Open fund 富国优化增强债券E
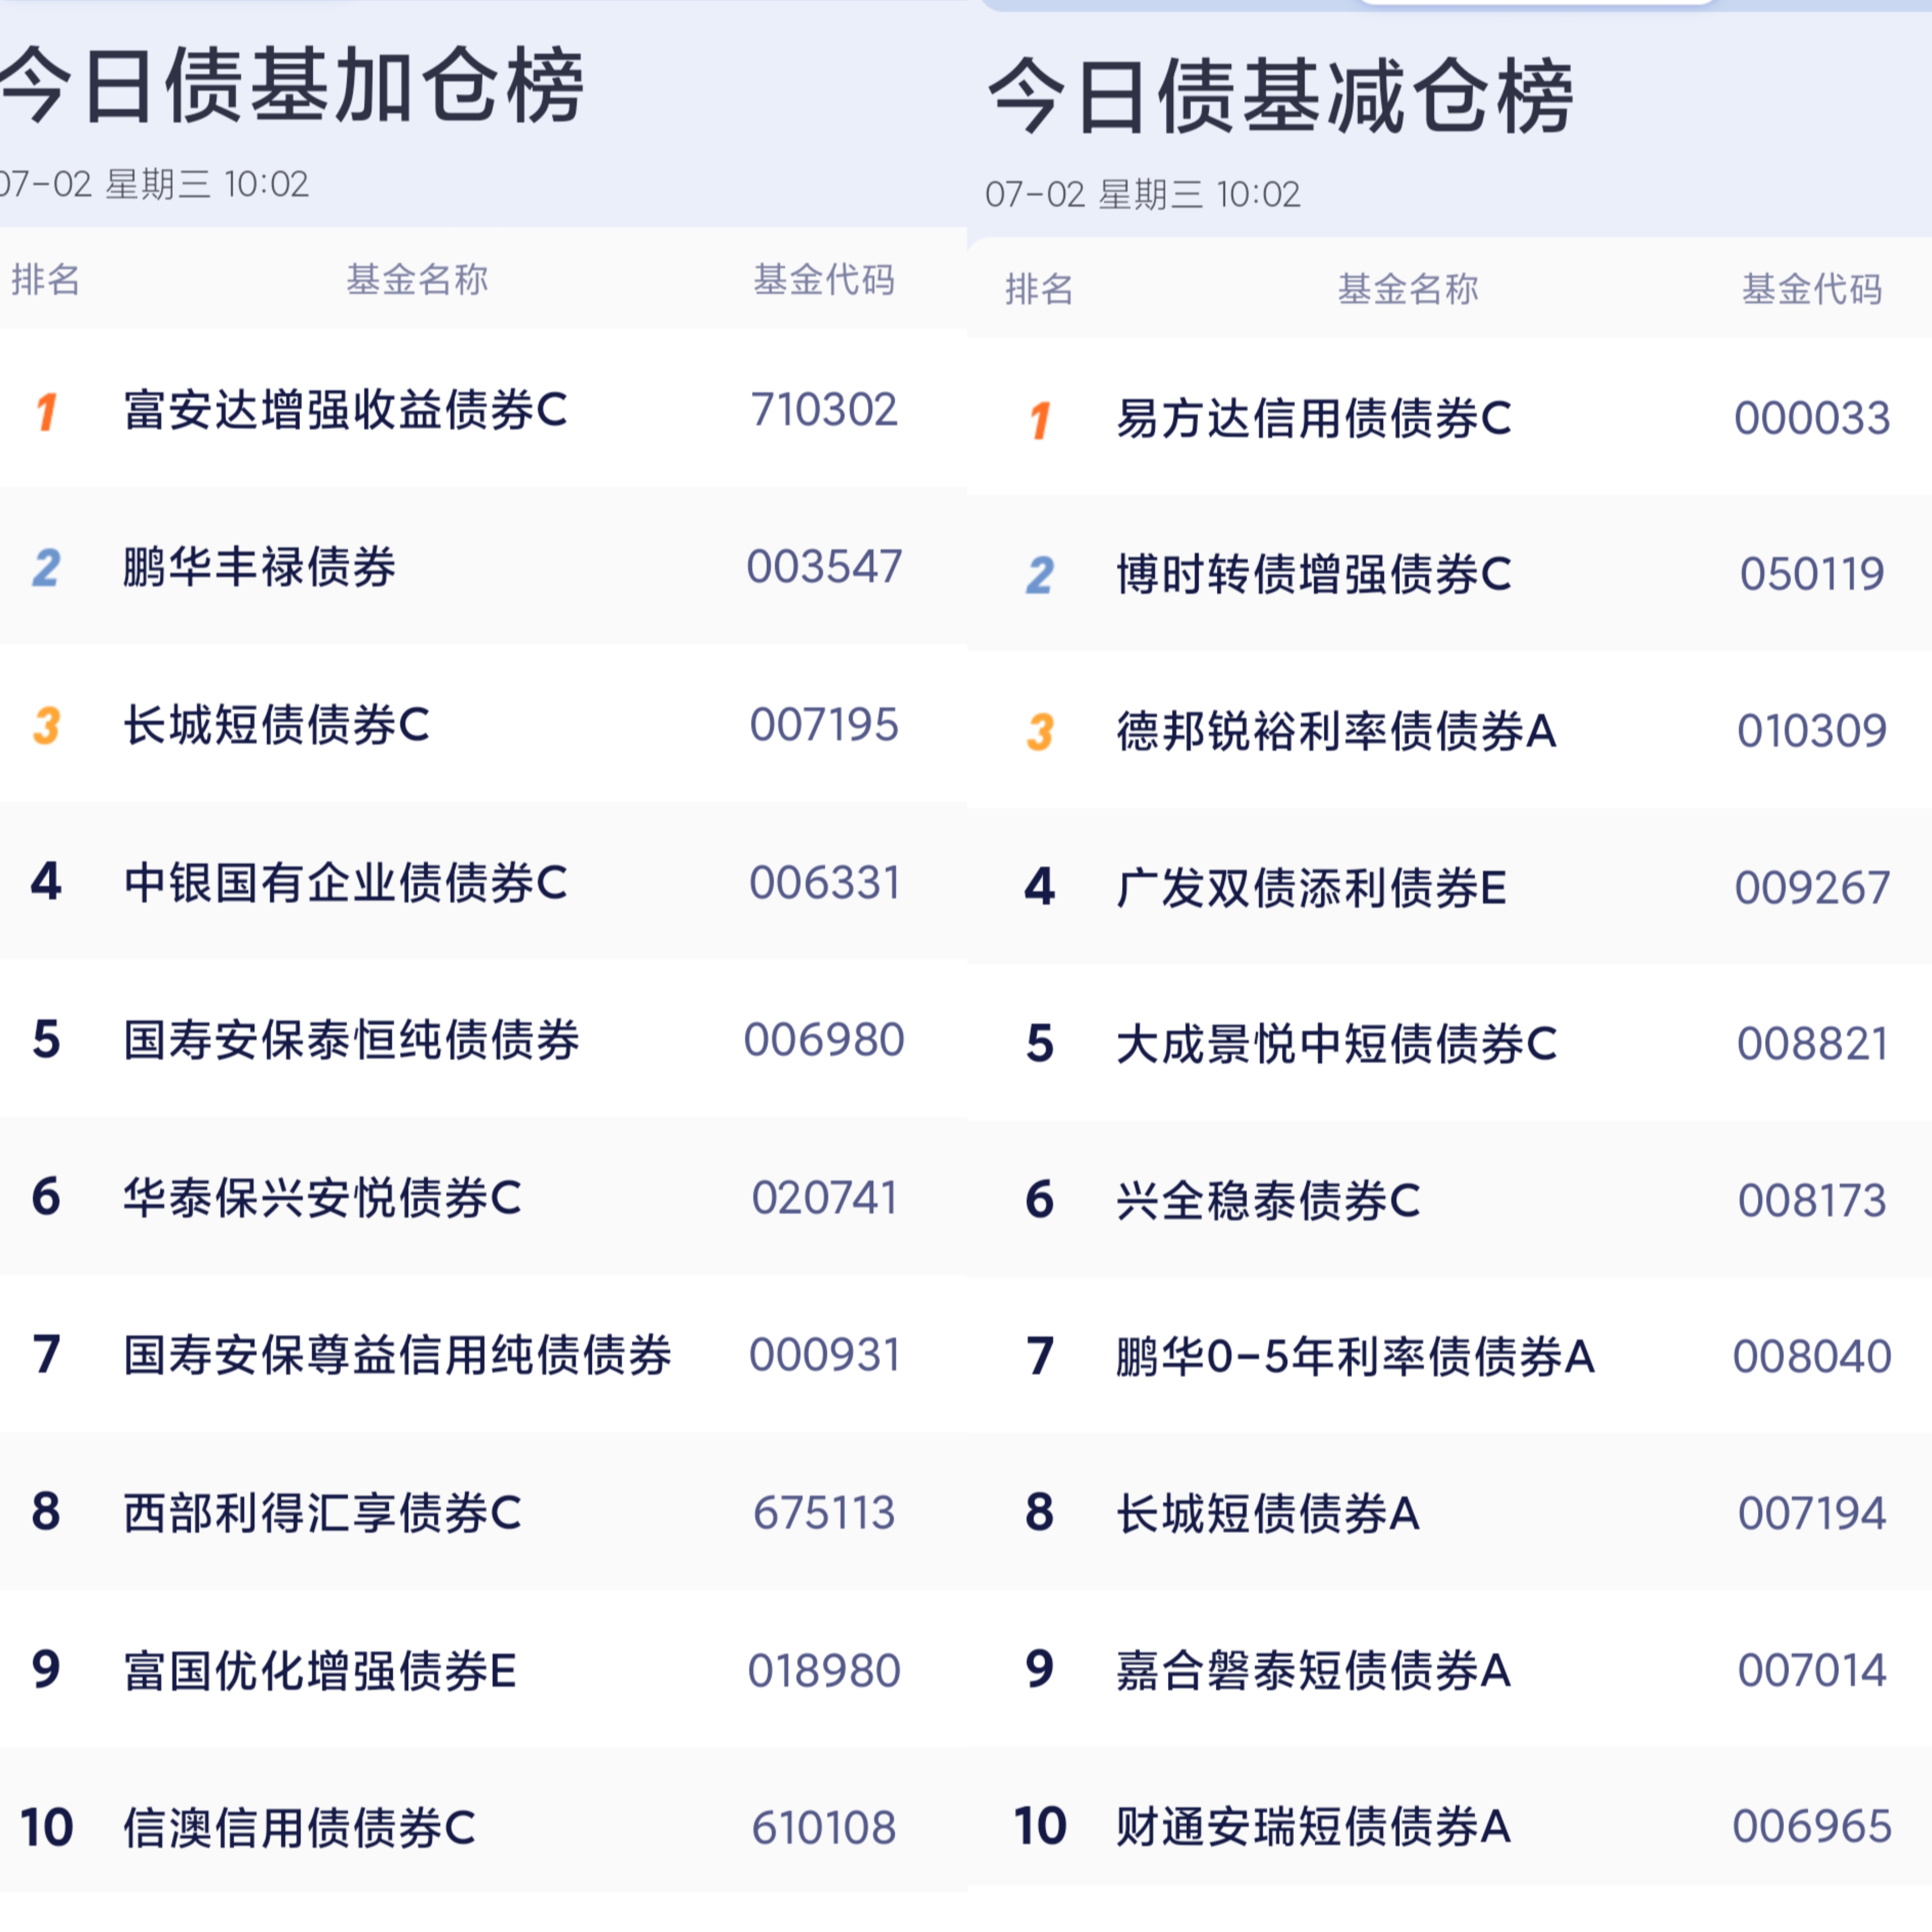Image resolution: width=1932 pixels, height=1932 pixels. click(x=319, y=1671)
